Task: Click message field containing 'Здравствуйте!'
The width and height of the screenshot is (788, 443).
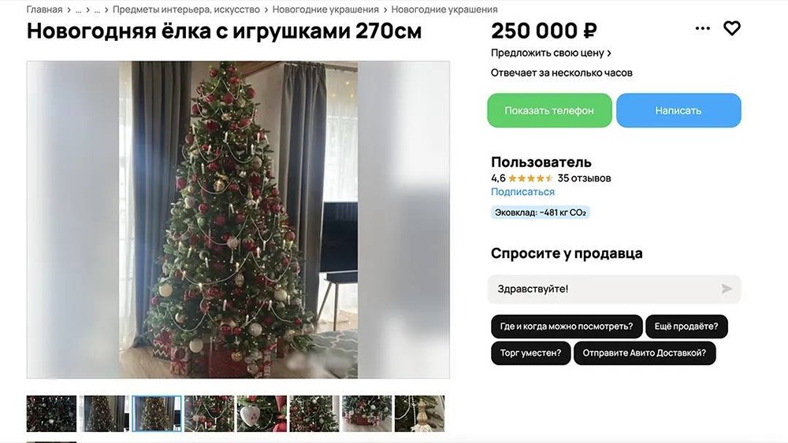Action: pyautogui.click(x=614, y=289)
